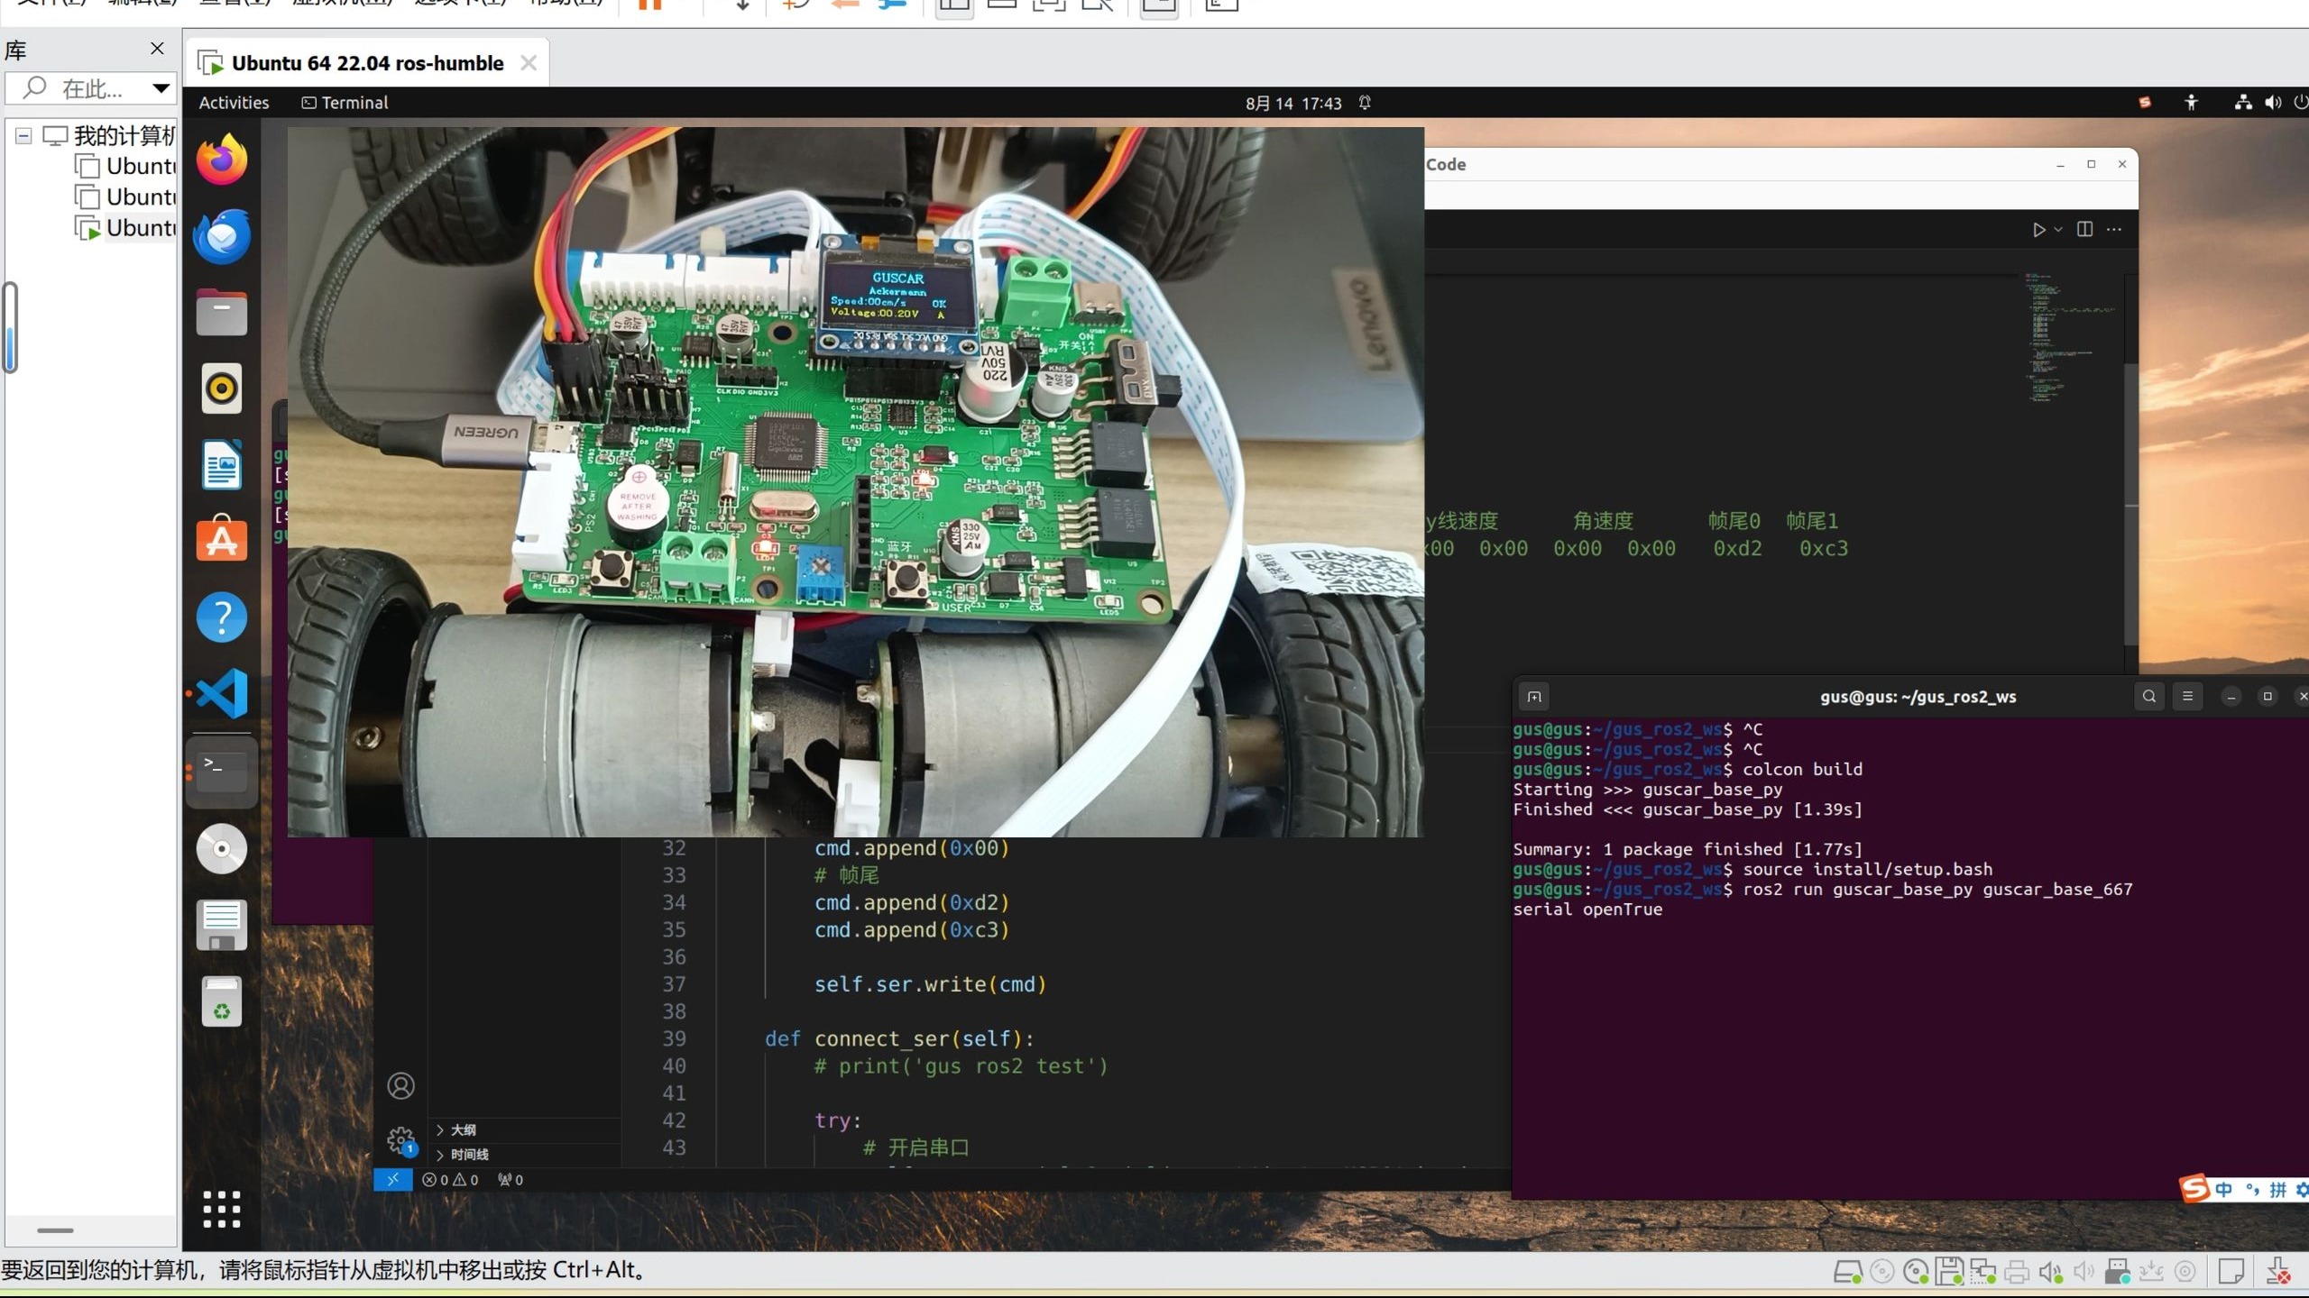
Task: Switch to Visual Studio Code in the dock
Action: [222, 693]
